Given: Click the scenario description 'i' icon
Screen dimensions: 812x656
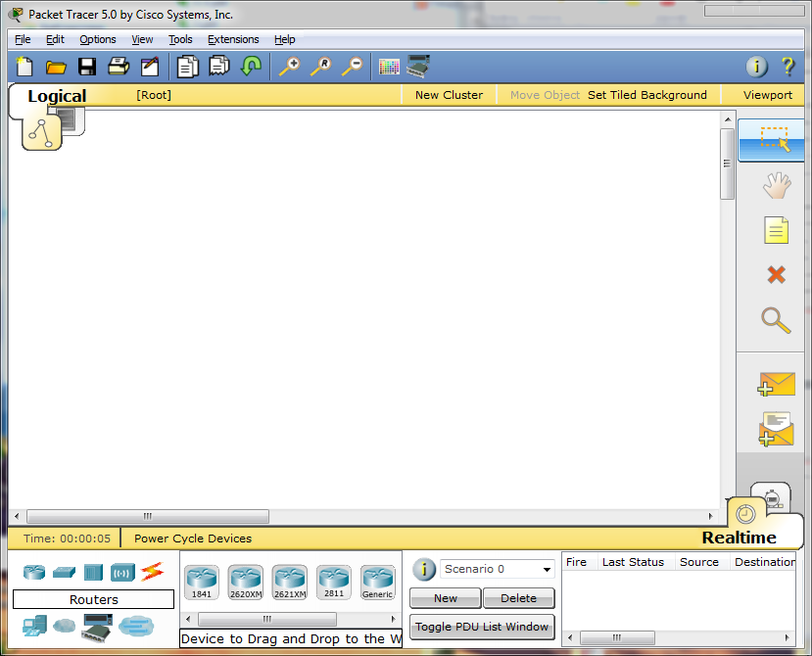Looking at the screenshot, I should (424, 569).
